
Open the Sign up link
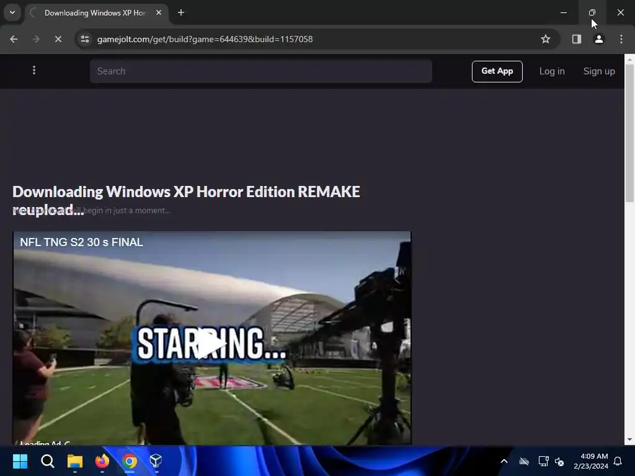coord(599,71)
